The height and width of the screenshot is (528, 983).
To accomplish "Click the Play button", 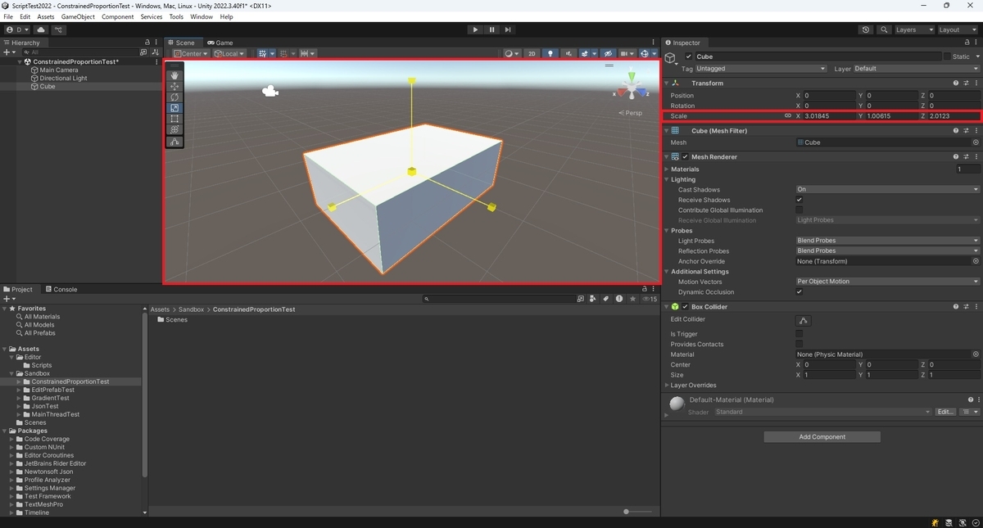I will (x=475, y=29).
